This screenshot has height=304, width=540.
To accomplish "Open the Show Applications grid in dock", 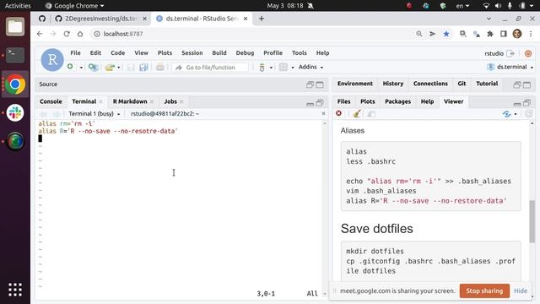I will (15, 290).
